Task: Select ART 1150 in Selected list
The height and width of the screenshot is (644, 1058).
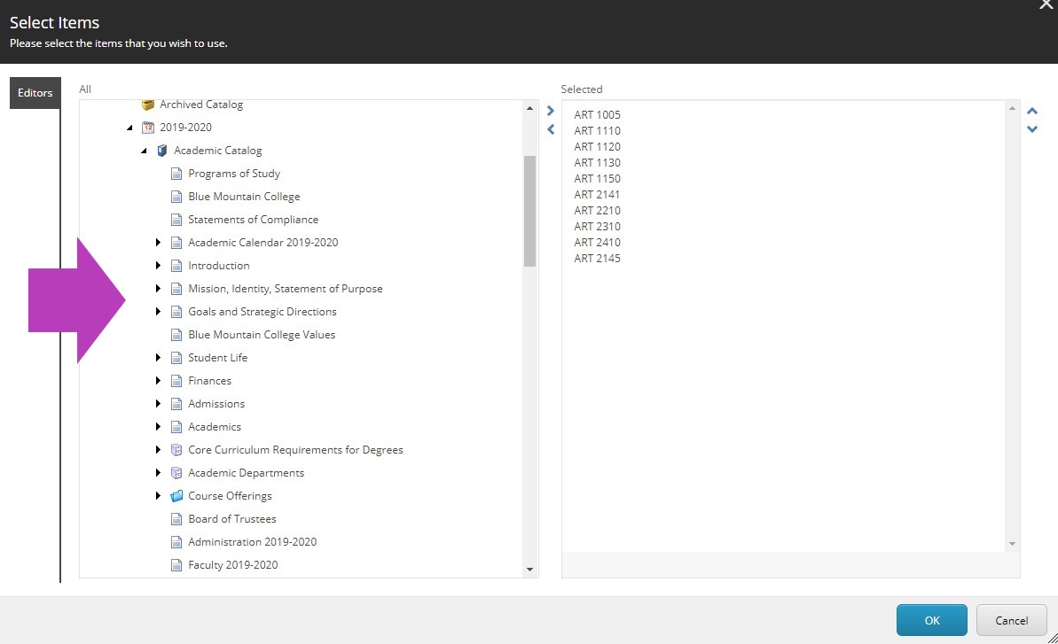Action: [x=597, y=179]
